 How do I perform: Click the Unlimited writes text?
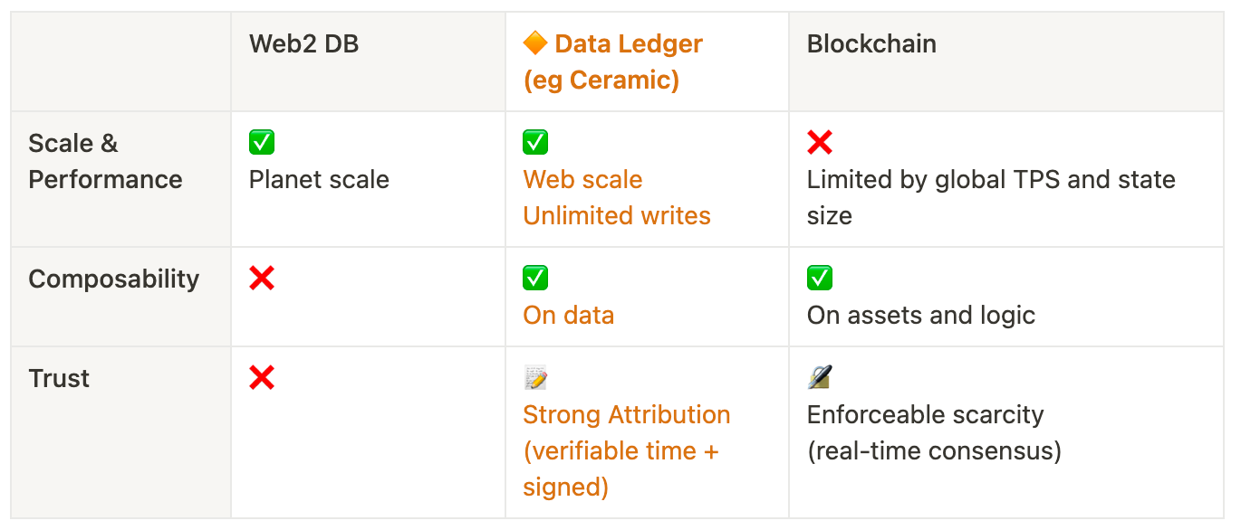click(617, 215)
